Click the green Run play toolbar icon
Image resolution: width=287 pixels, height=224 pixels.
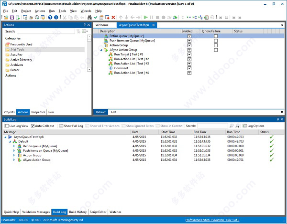click(x=146, y=17)
